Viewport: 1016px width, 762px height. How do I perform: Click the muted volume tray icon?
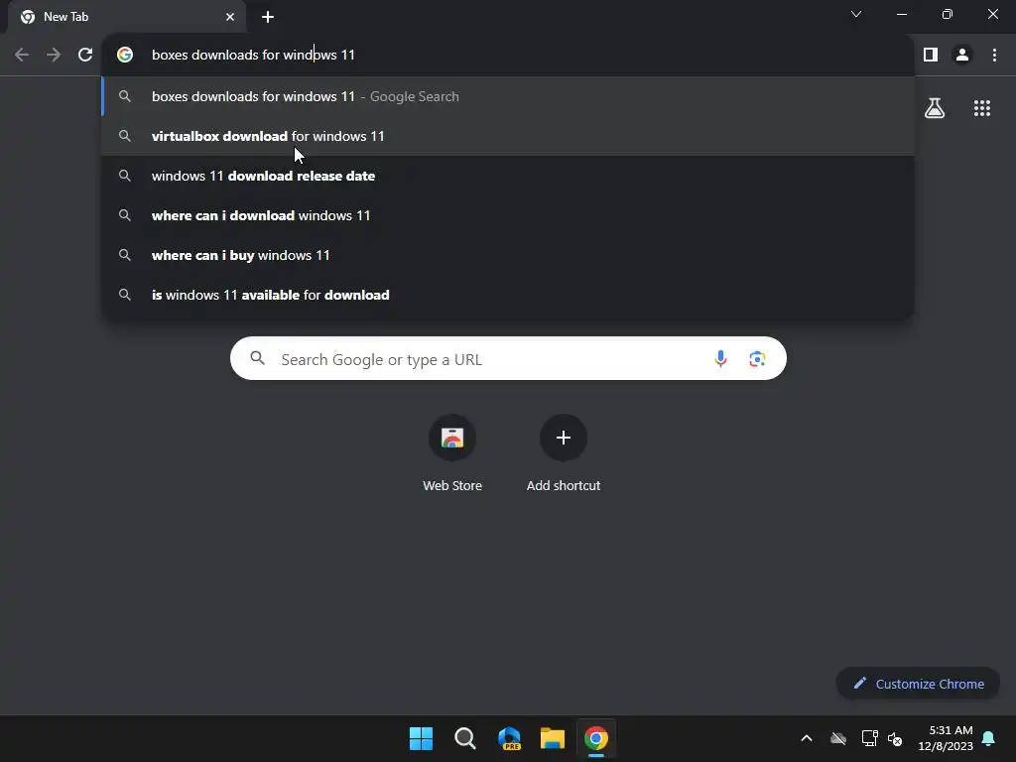click(896, 738)
